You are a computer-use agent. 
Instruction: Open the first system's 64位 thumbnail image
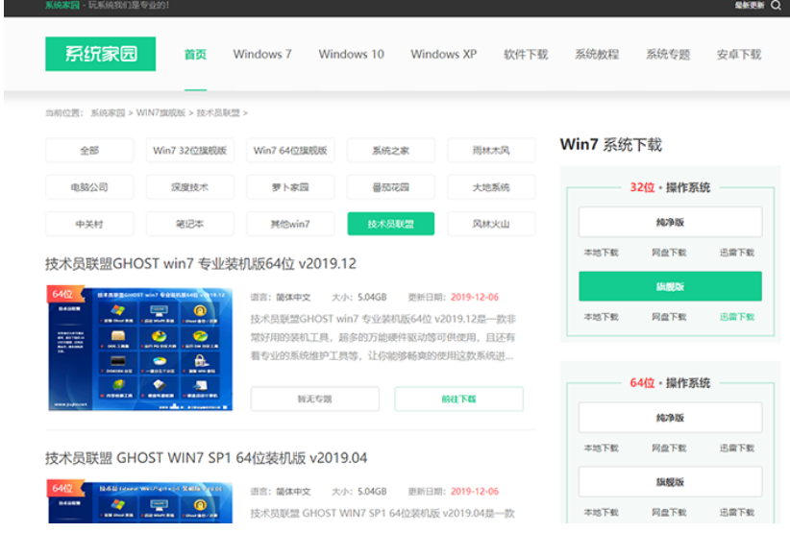pyautogui.click(x=139, y=348)
